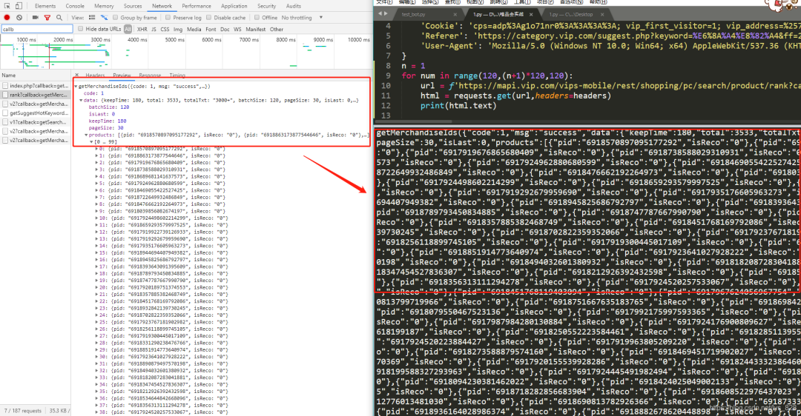The image size is (801, 416).
Task: Collapse the [0 … 99] range node
Action: pos(91,141)
